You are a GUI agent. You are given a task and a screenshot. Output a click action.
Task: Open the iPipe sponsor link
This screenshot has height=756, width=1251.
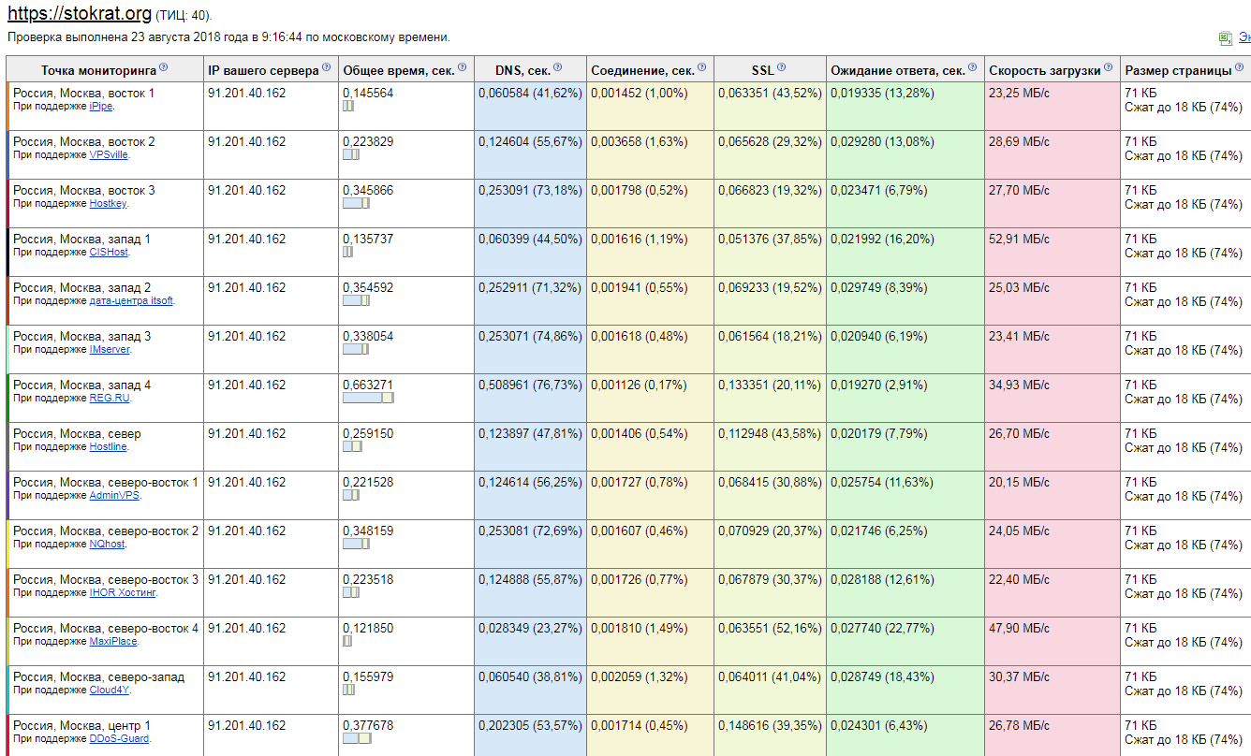click(x=100, y=107)
